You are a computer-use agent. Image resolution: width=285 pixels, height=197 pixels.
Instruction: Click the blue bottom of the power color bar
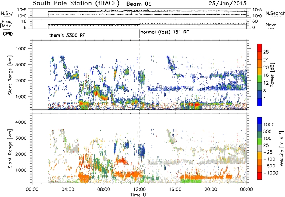[x=260, y=102]
